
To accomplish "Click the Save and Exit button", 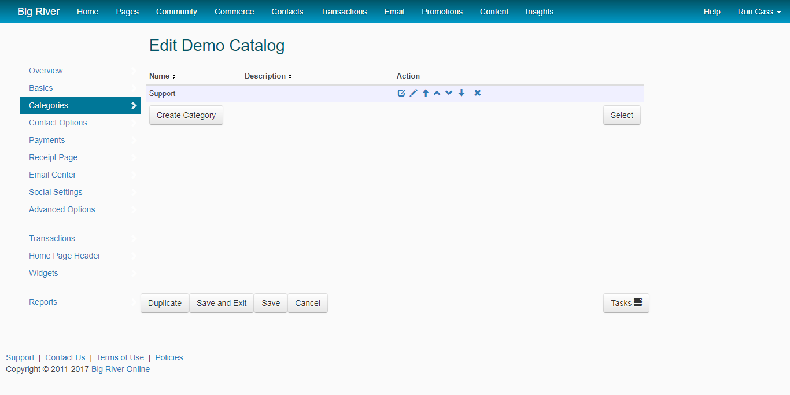I will tap(222, 303).
